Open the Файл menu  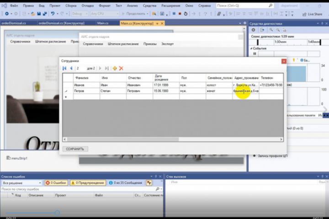tap(14, 5)
